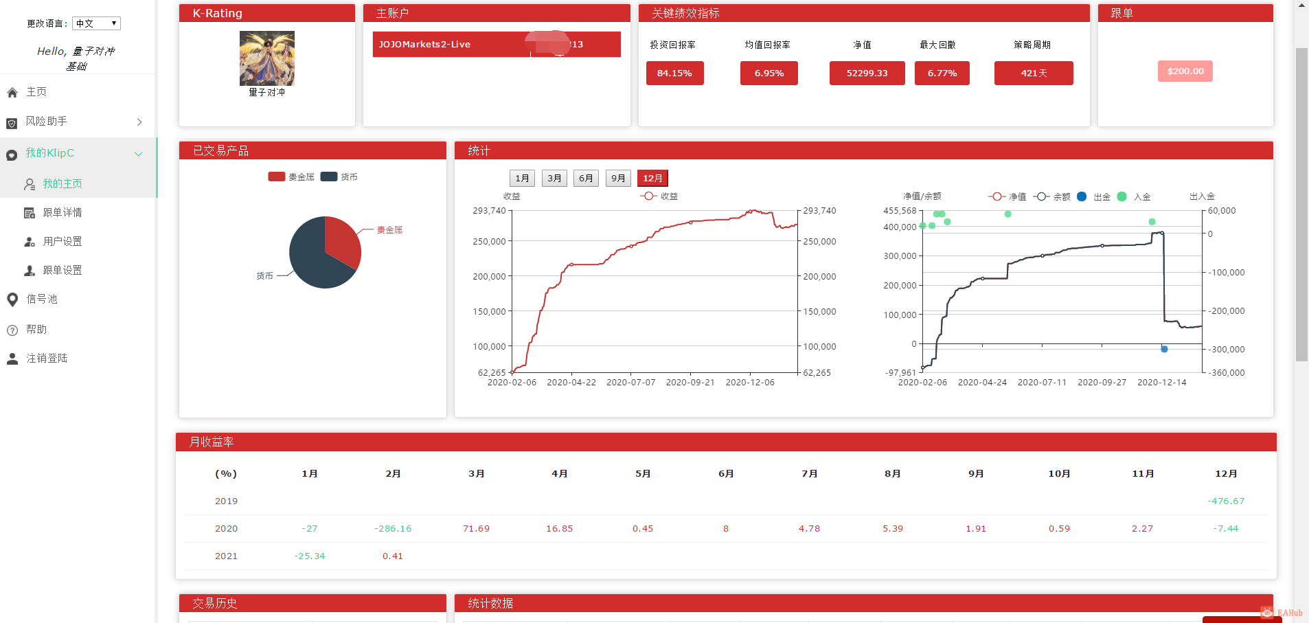Click the user icon beside 我的主页
This screenshot has height=623, width=1309.
(x=30, y=184)
